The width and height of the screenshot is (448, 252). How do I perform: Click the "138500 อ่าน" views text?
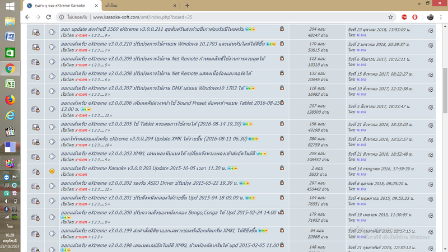tap(318, 113)
